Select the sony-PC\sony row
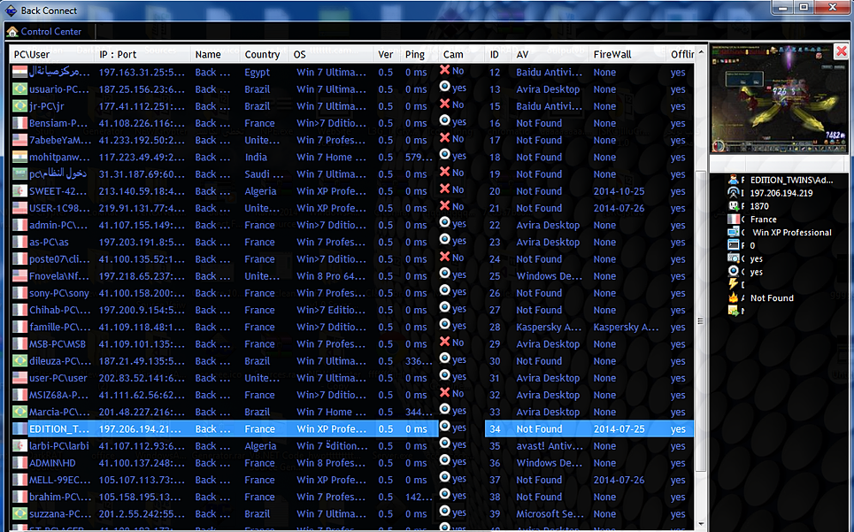This screenshot has height=532, width=854. tap(352, 293)
